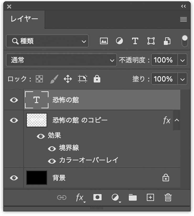Open the Layers panel hamburger menu

(x=183, y=19)
